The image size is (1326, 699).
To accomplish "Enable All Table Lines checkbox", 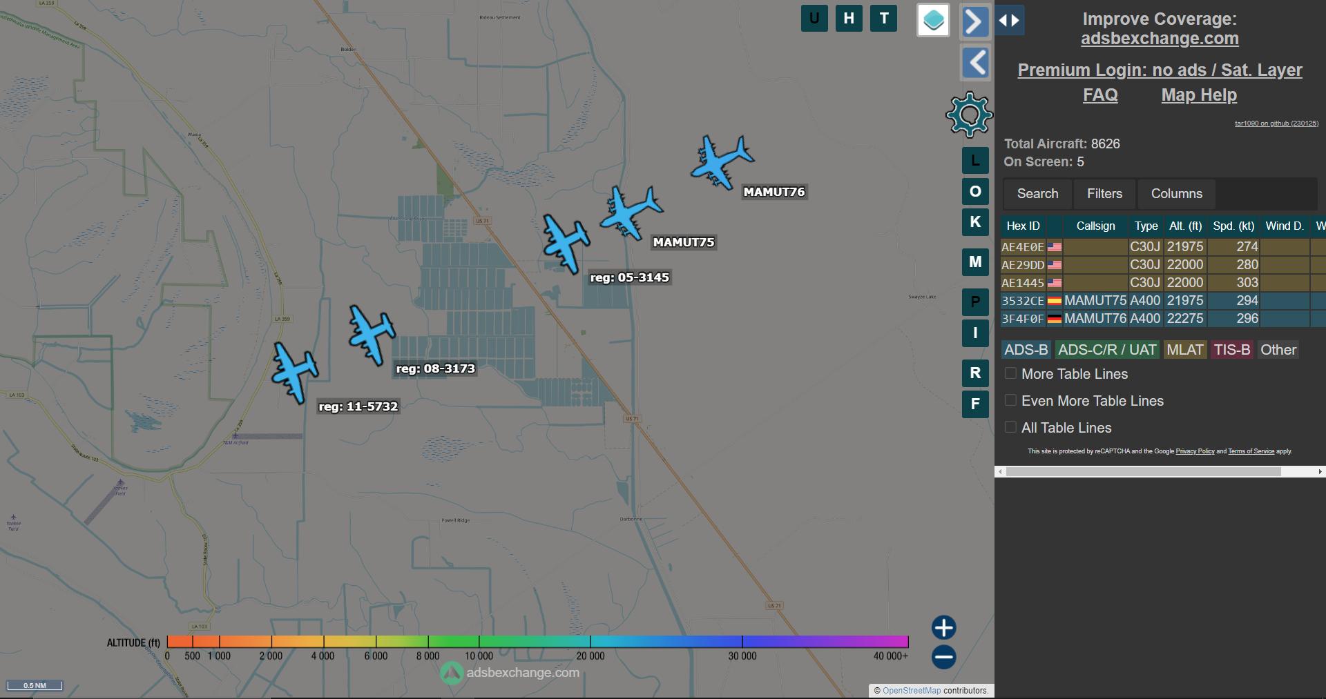I will tap(1010, 427).
